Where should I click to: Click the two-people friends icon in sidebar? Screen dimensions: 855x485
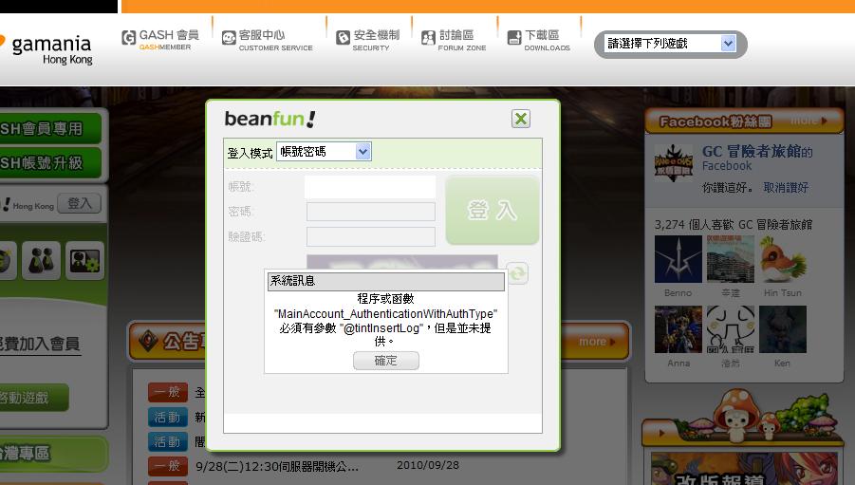[x=42, y=260]
